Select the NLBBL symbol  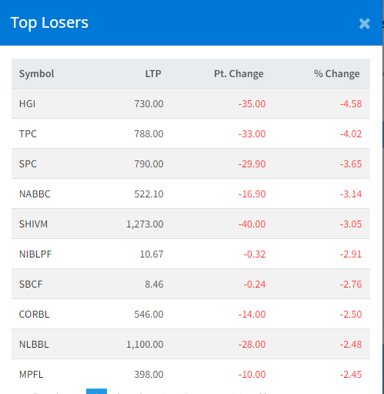tap(34, 345)
